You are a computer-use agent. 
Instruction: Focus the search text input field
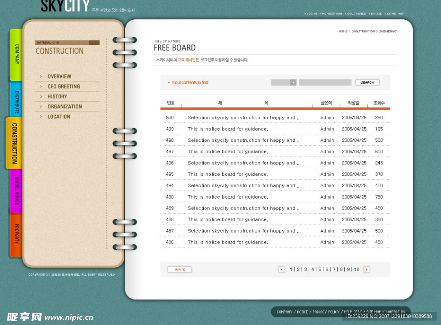click(x=325, y=82)
